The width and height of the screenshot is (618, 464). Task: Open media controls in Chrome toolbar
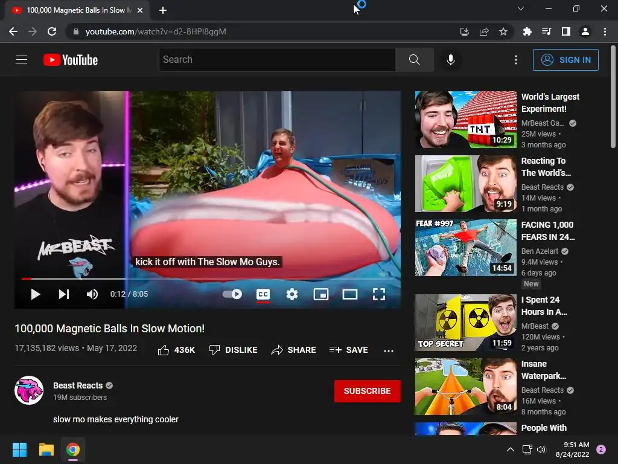click(546, 31)
